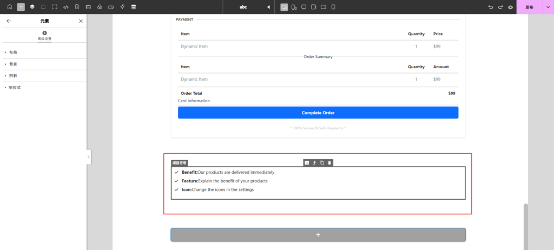The width and height of the screenshot is (554, 250).
Task: Click the 发布 publish button
Action: pyautogui.click(x=529, y=7)
